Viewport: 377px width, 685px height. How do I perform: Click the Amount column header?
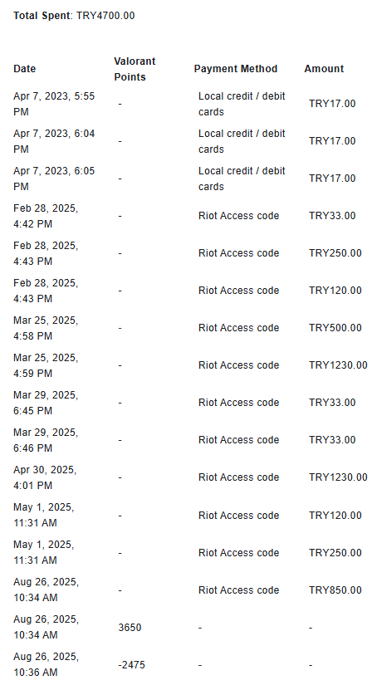(324, 69)
